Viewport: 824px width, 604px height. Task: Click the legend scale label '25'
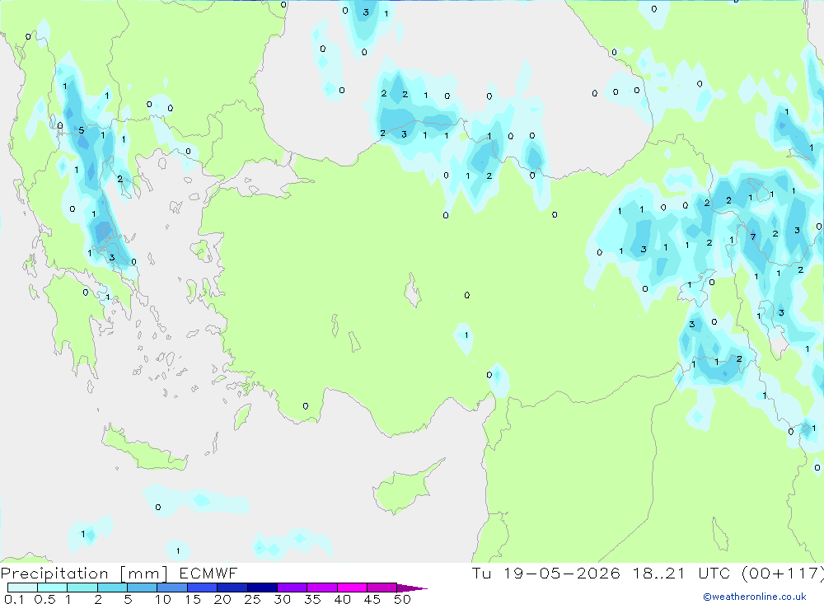(x=252, y=599)
